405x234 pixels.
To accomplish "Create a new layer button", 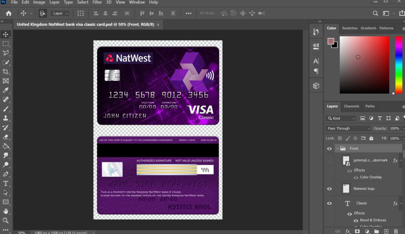I will pos(386,231).
